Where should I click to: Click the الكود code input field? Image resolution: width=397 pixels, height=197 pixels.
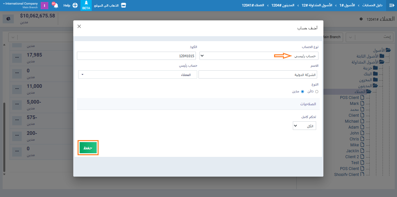pos(136,56)
